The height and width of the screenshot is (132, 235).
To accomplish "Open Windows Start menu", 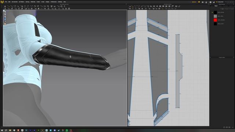I will coord(2,131).
